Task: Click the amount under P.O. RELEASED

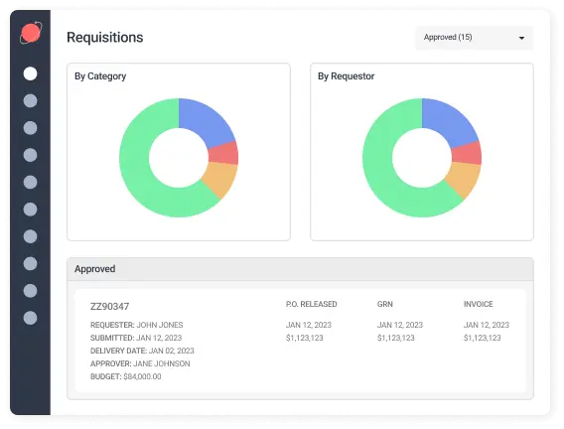Action: [305, 338]
